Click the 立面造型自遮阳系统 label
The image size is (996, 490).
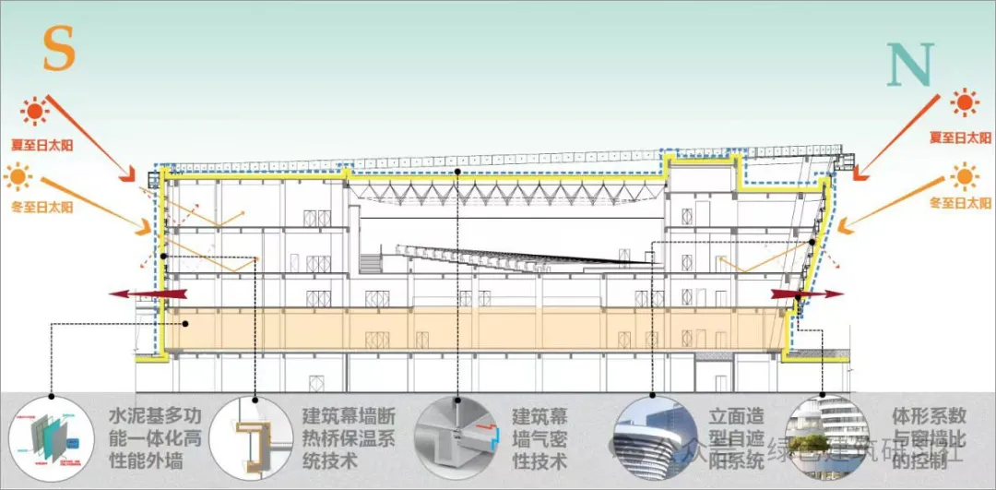click(737, 436)
